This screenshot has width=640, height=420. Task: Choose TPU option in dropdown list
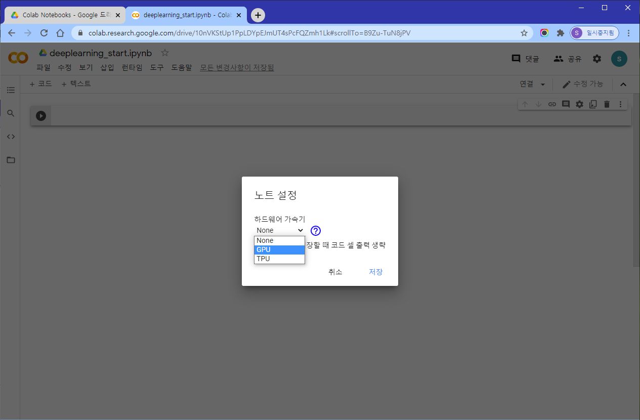coord(279,259)
